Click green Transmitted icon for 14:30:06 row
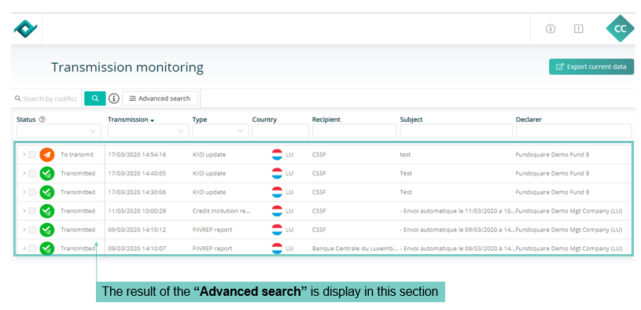The height and width of the screenshot is (310, 641). pos(47,192)
